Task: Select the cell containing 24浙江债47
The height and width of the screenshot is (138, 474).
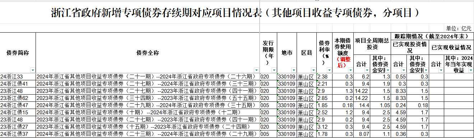Action: [18, 105]
